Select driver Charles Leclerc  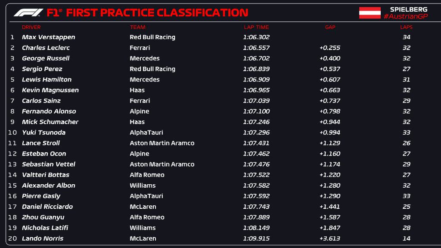click(46, 48)
